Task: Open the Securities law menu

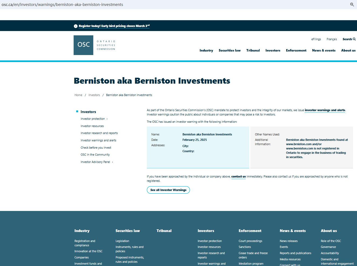Action: [230, 50]
